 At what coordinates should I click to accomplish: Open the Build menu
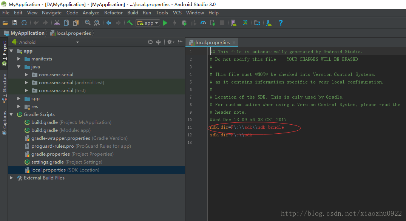133,13
